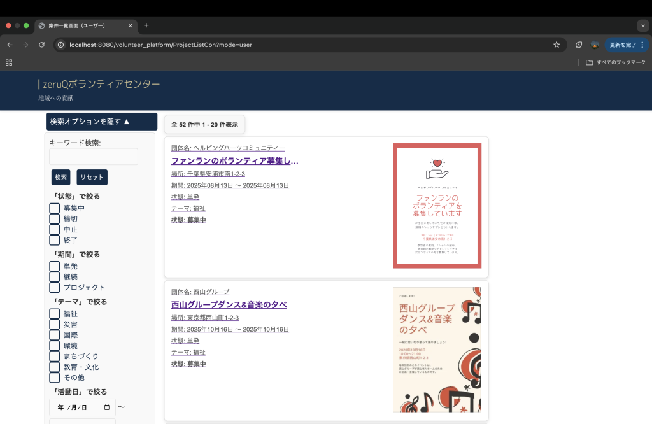The width and height of the screenshot is (652, 424).
Task: Click the キーワード検索 text field
Action: pos(94,157)
